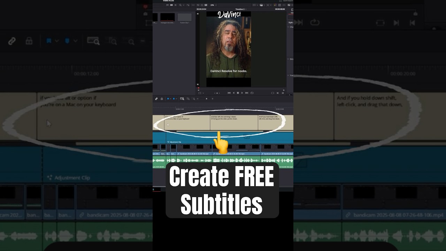
Task: Go to next edit point icon
Action: [x=278, y=93]
